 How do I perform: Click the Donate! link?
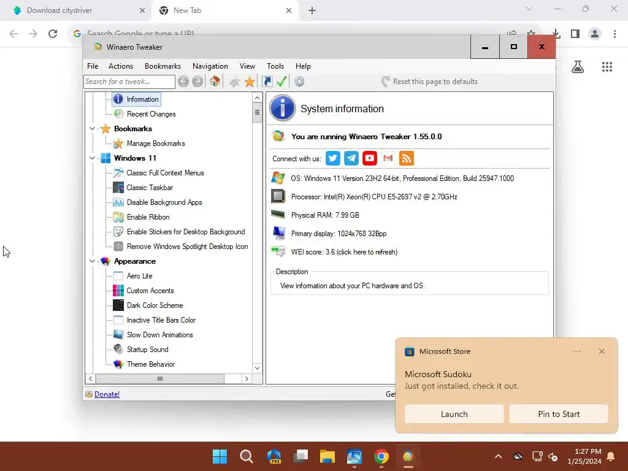point(107,394)
